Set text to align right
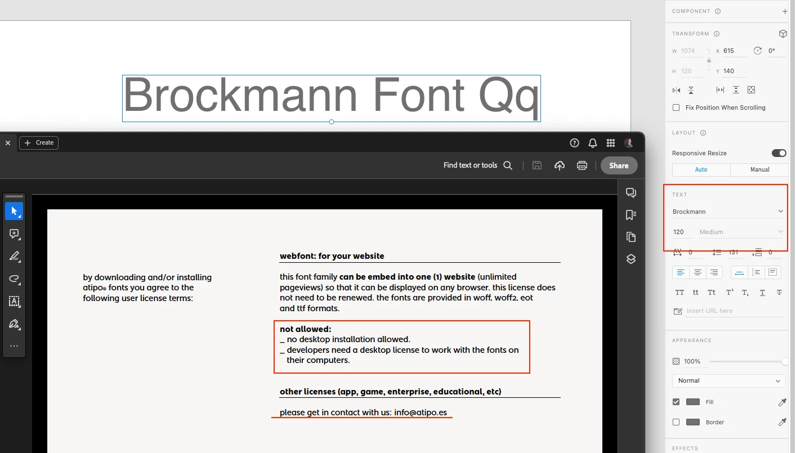 [714, 272]
